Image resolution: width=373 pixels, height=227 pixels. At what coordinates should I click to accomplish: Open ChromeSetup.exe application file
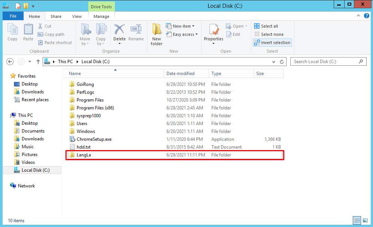(94, 139)
